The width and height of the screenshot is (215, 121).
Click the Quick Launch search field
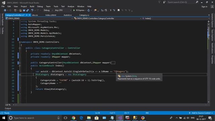point(181,2)
